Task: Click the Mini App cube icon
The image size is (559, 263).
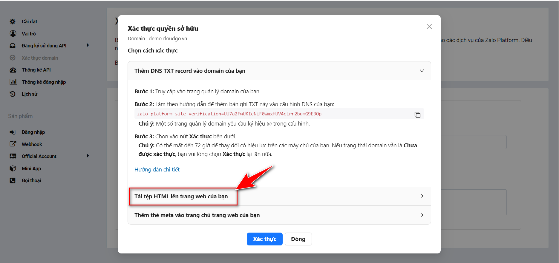Action: pos(13,168)
